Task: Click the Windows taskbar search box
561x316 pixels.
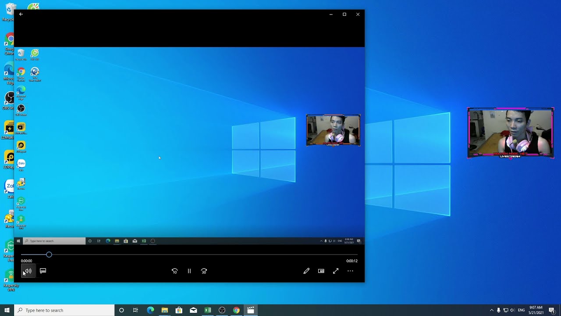Action: [x=64, y=310]
